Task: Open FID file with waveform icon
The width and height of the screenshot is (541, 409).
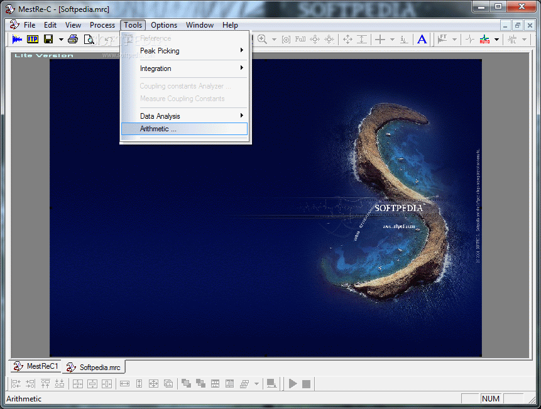Action: click(x=17, y=40)
